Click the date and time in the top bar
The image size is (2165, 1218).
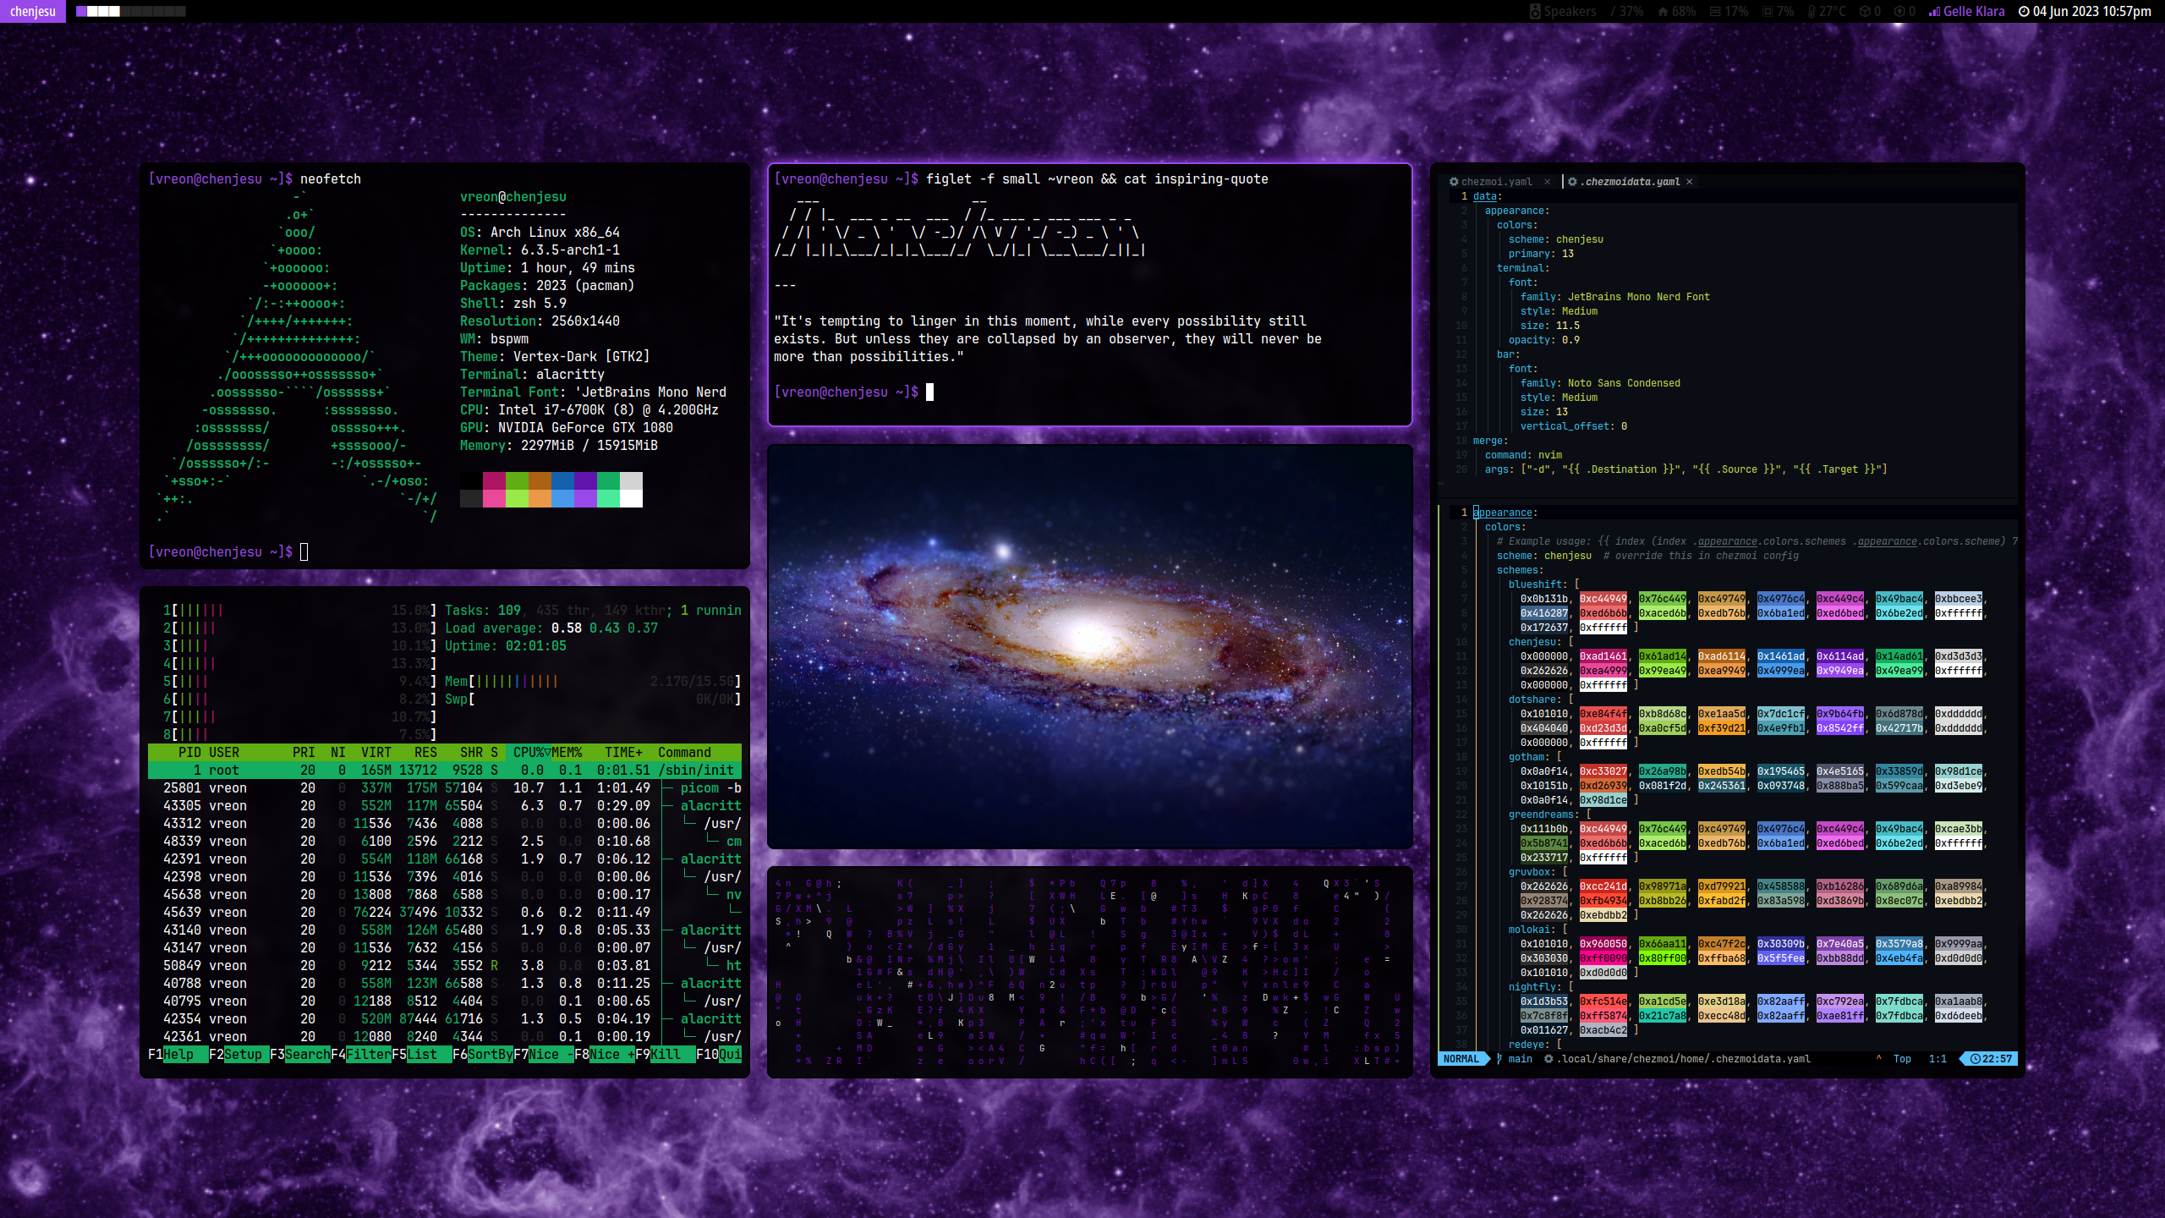coord(2091,12)
